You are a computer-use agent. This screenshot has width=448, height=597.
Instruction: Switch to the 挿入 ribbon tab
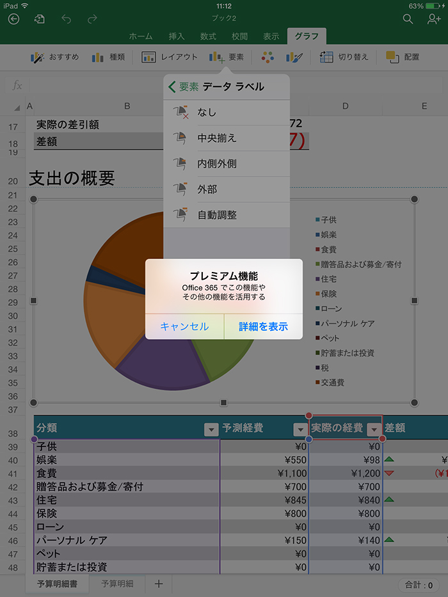176,36
